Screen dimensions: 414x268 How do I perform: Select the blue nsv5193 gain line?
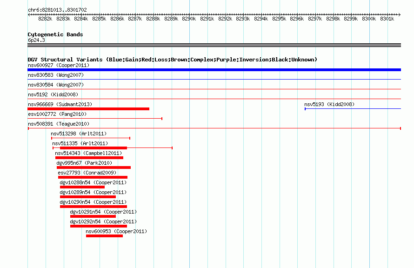coord(353,109)
